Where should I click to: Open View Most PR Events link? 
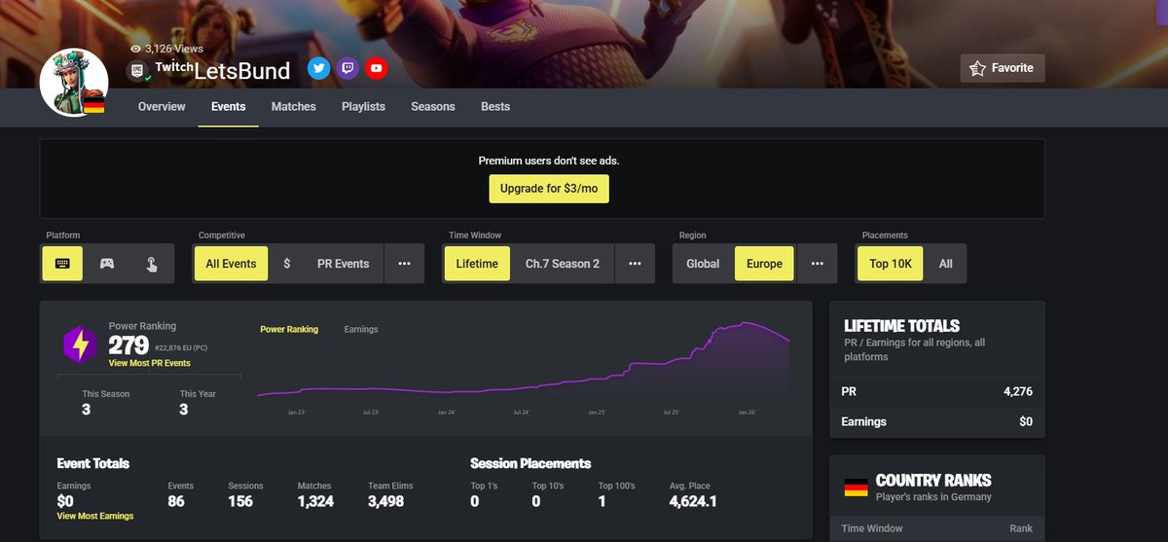coord(150,363)
